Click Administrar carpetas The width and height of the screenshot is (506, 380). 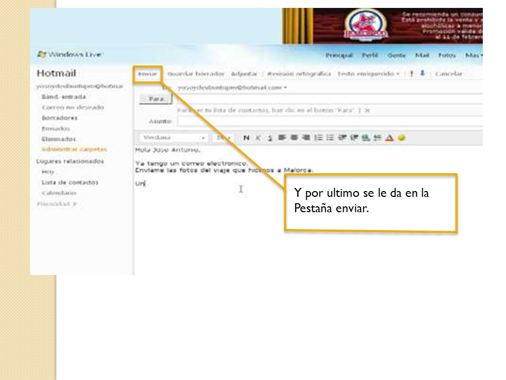point(74,149)
